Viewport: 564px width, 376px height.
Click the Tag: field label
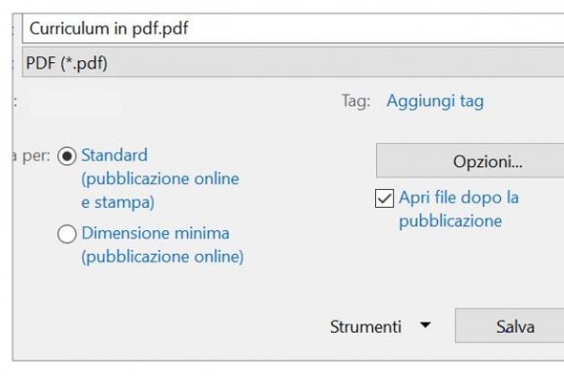[355, 102]
